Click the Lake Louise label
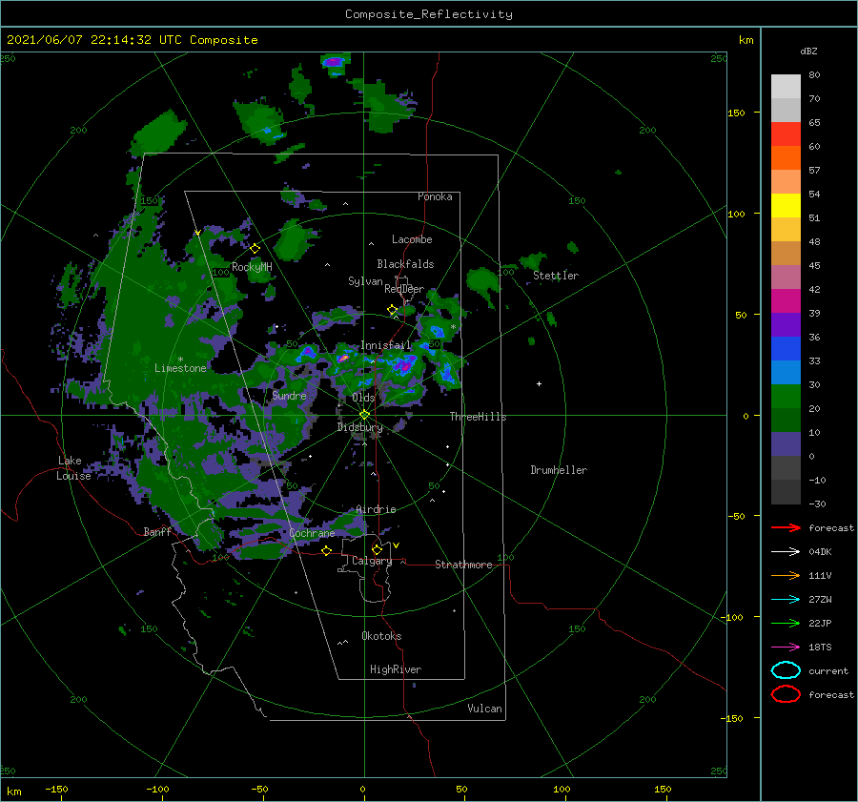 click(x=73, y=468)
